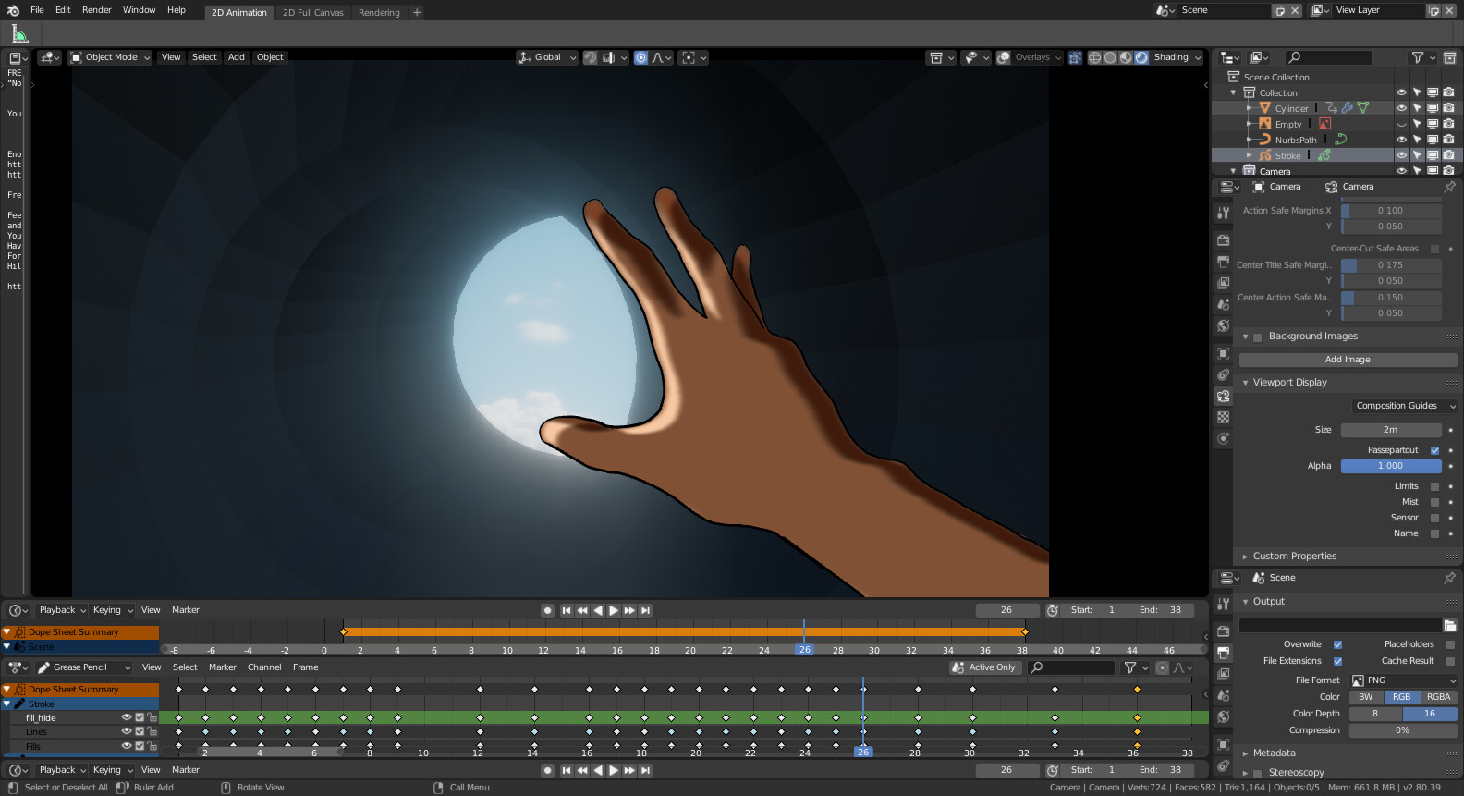The width and height of the screenshot is (1464, 796).
Task: Select solid shading mode
Action: tap(1110, 57)
